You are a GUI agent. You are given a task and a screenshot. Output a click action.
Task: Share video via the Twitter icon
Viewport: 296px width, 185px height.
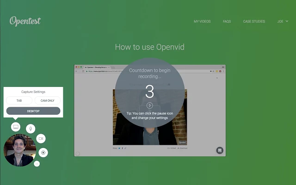click(x=119, y=148)
